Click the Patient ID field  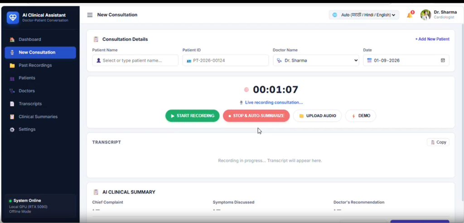point(226,60)
